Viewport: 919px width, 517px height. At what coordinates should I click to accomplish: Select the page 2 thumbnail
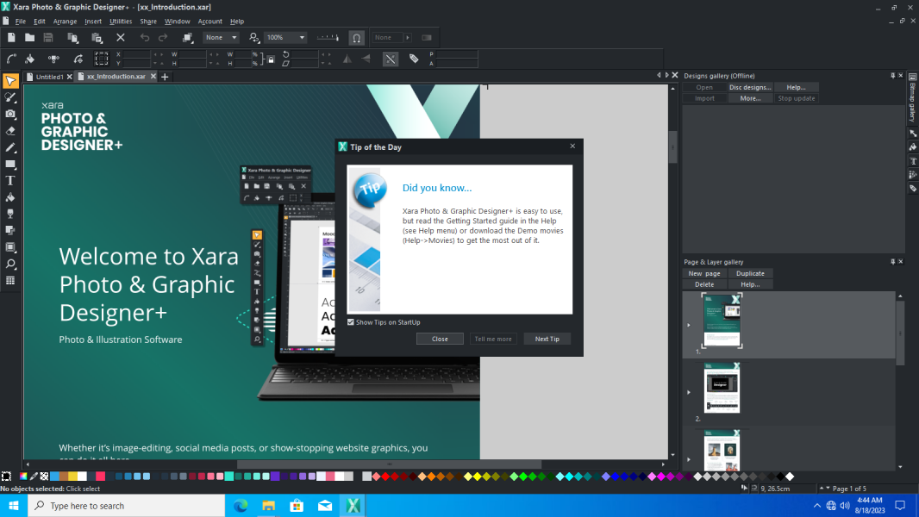click(722, 388)
